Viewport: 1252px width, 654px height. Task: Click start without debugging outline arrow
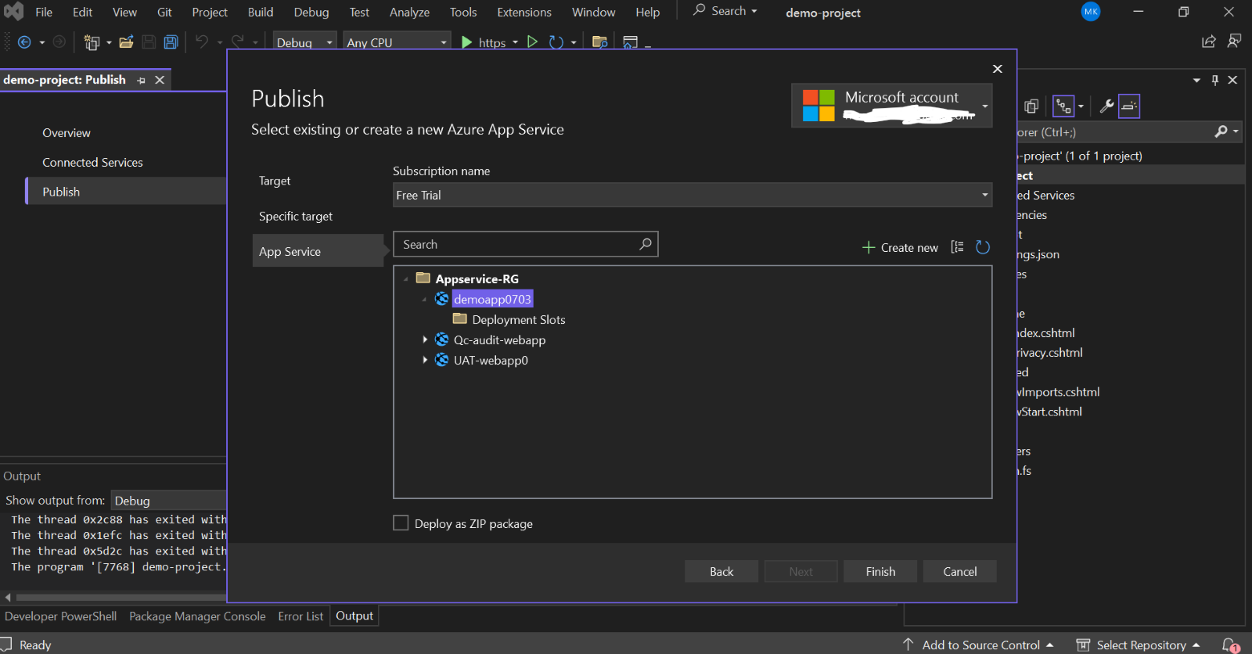point(532,42)
